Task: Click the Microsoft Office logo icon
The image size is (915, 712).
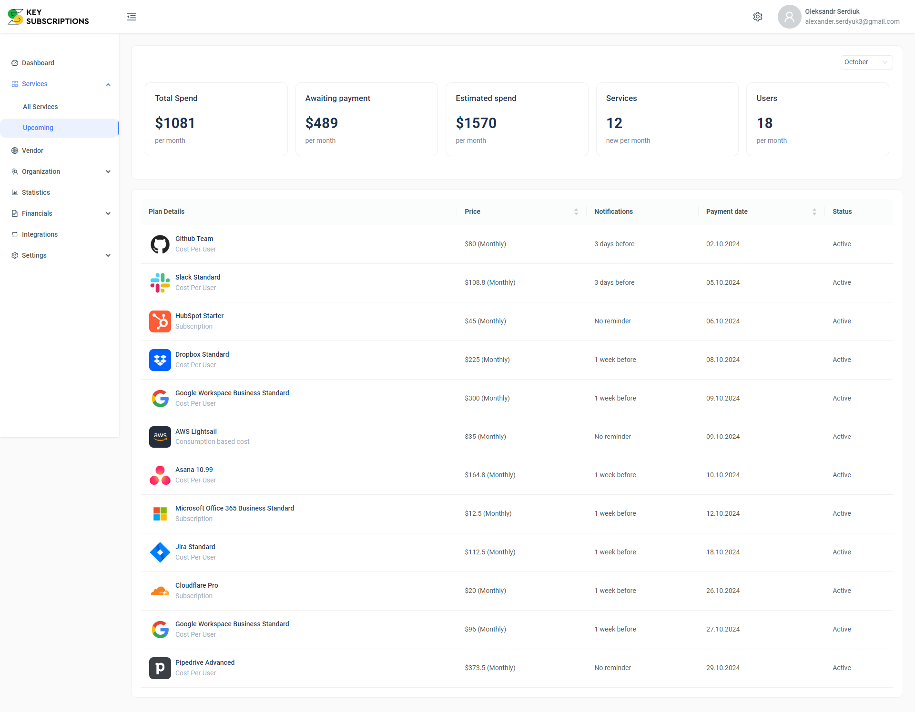Action: [x=160, y=514]
